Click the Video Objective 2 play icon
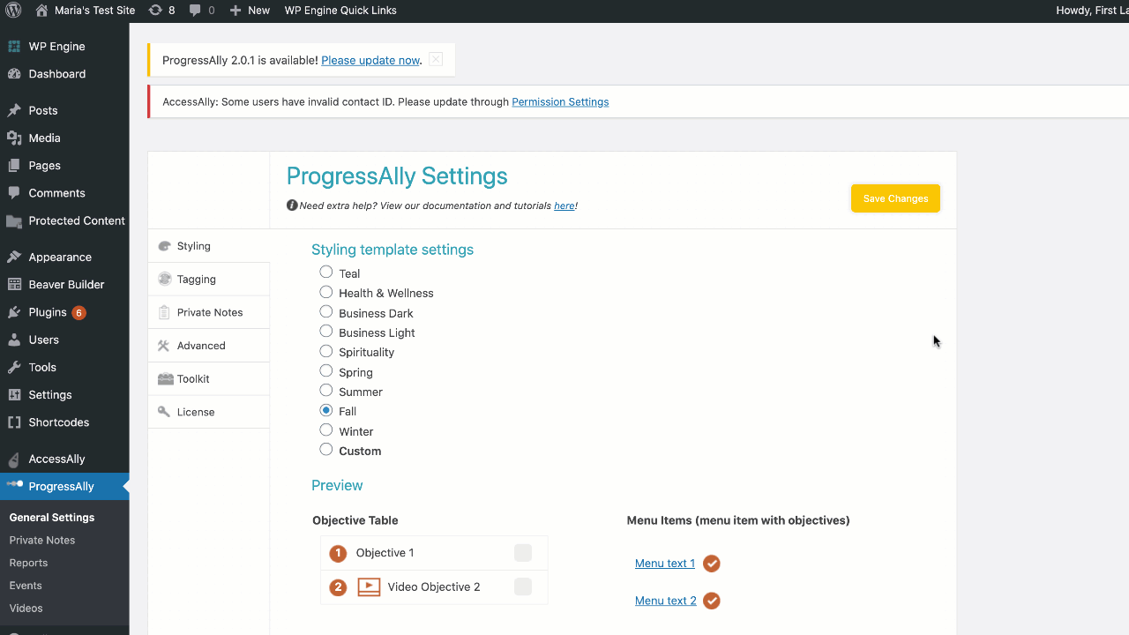 (x=369, y=587)
